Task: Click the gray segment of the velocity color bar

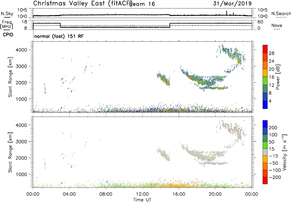Action: (x=265, y=152)
